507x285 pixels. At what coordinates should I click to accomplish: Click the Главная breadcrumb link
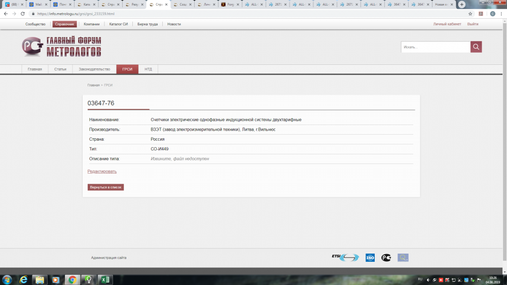coord(93,85)
